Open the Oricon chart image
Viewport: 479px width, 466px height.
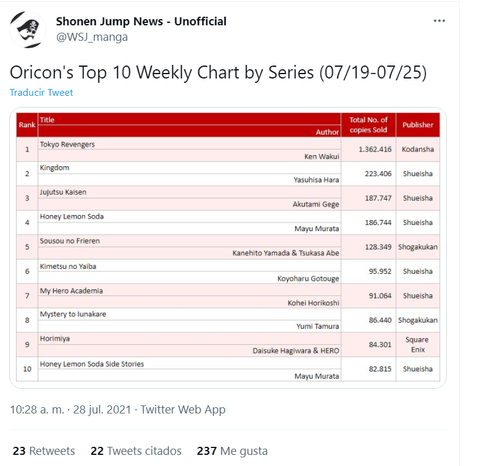coord(228,247)
